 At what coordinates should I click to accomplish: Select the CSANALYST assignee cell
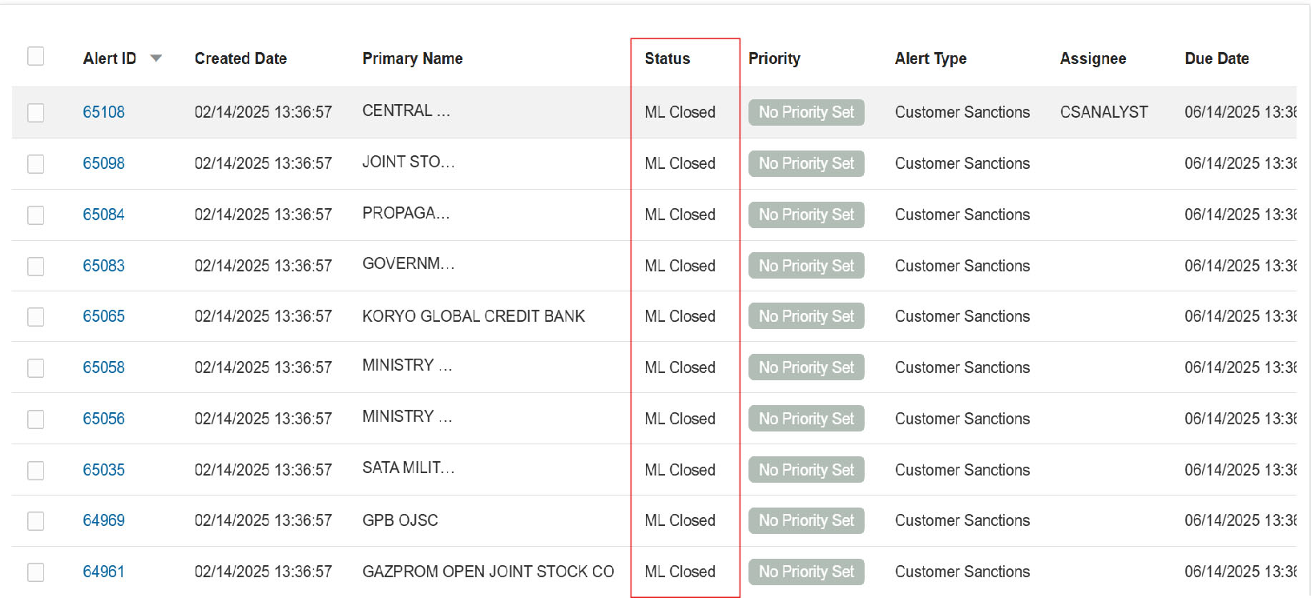1104,112
